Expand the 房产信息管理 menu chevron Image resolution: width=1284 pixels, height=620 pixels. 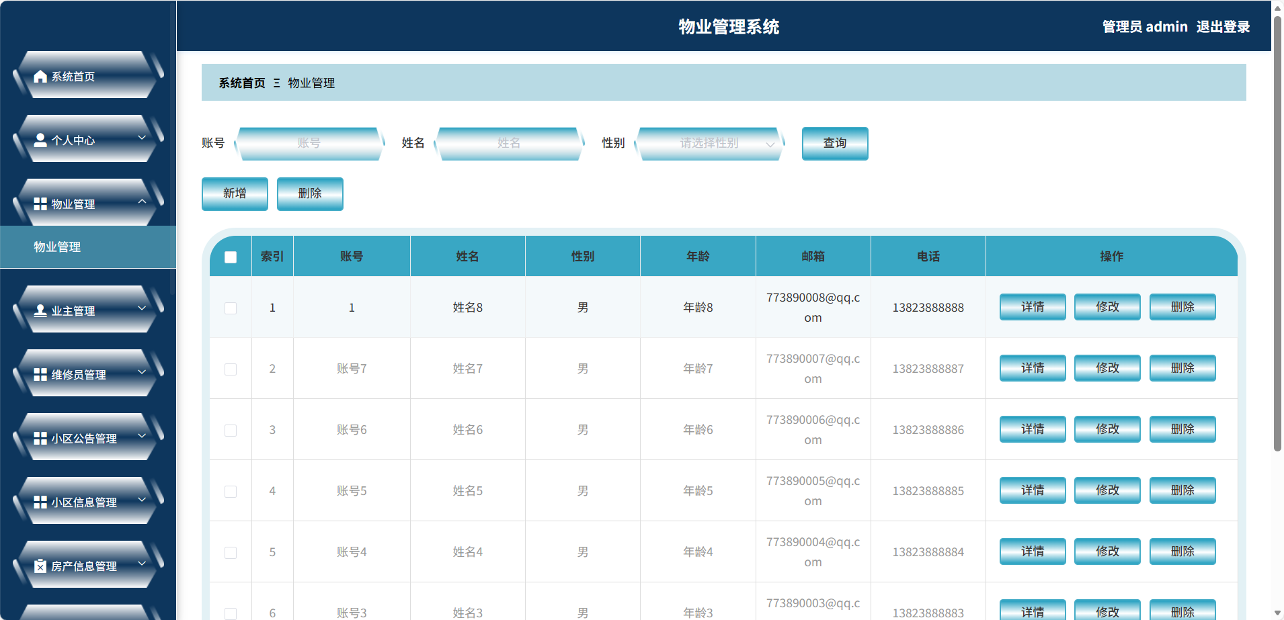142,564
